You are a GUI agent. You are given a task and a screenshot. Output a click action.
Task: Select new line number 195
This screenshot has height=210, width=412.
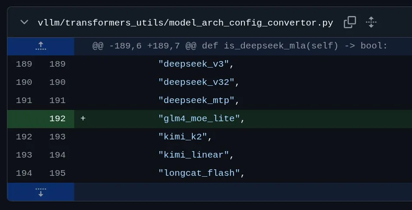tap(57, 173)
